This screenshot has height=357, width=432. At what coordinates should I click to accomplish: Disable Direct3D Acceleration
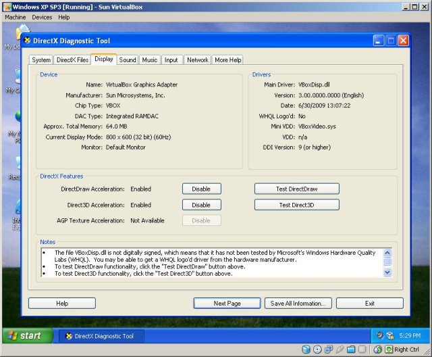[x=201, y=205]
